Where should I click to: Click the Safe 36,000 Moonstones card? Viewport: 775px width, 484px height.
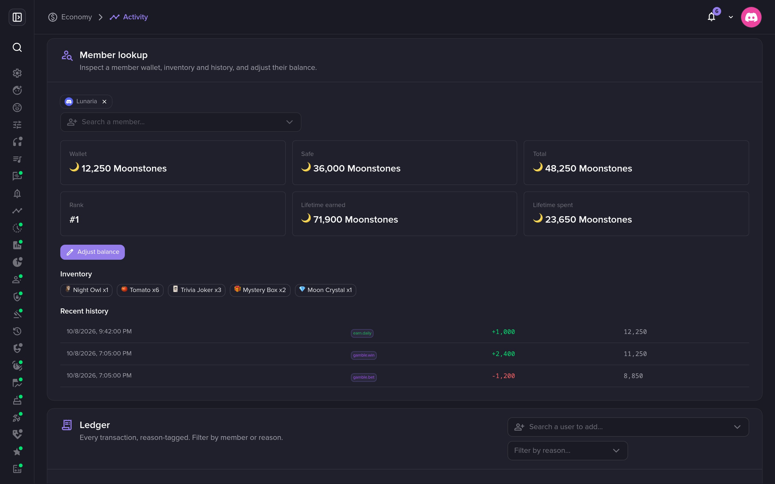click(404, 163)
